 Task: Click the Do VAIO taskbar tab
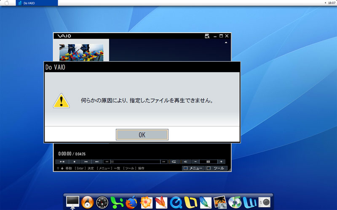37,3
